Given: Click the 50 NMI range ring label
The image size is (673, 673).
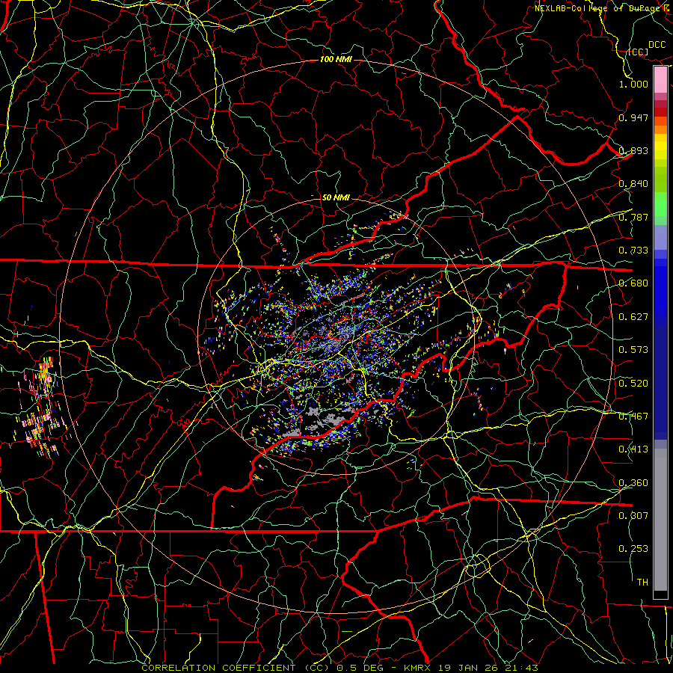Looking at the screenshot, I should pos(336,197).
